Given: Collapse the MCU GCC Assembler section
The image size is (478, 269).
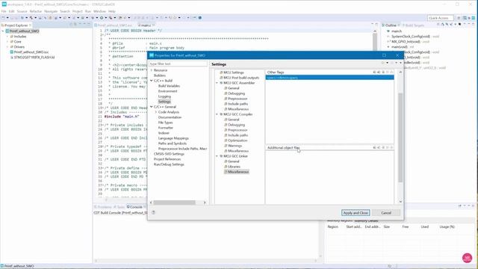Looking at the screenshot, I should click(217, 83).
